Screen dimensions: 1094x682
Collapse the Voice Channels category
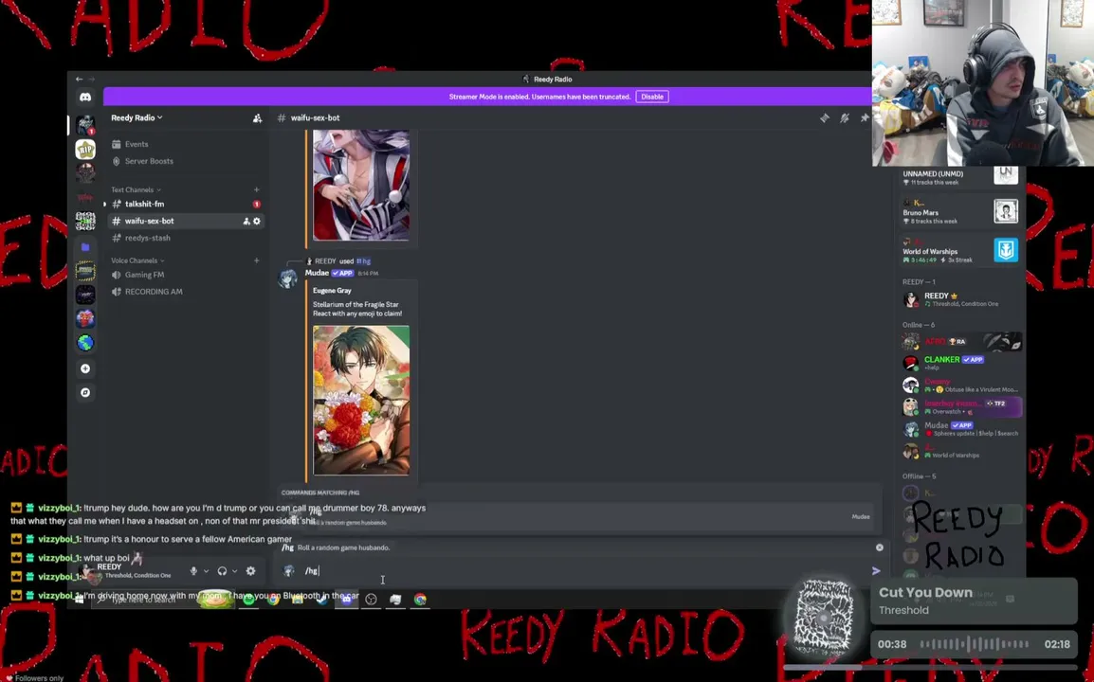[x=137, y=260]
